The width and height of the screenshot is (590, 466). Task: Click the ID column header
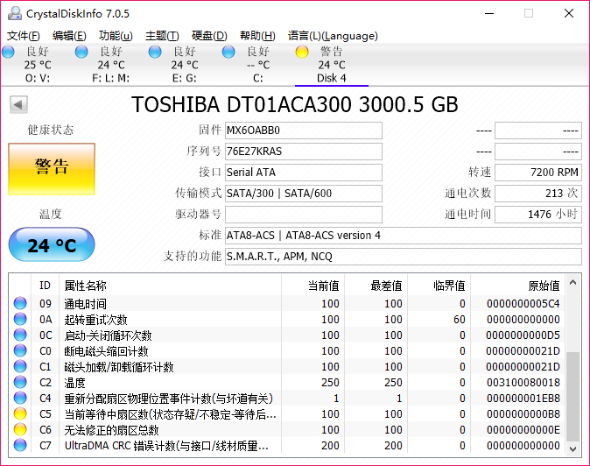[46, 286]
